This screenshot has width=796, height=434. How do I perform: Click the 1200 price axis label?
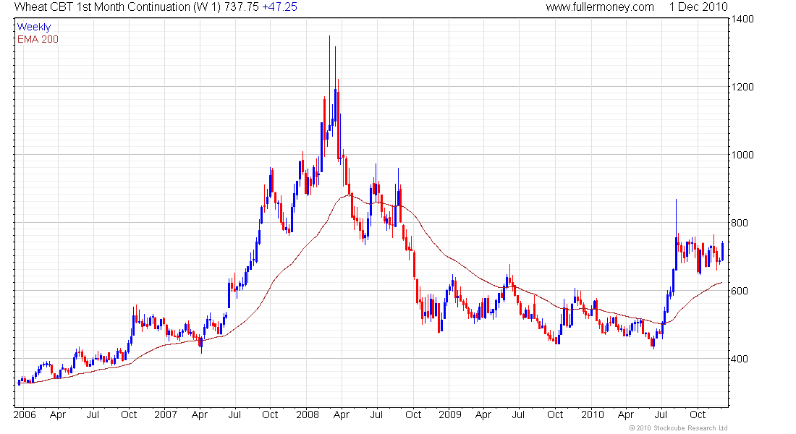pyautogui.click(x=742, y=87)
